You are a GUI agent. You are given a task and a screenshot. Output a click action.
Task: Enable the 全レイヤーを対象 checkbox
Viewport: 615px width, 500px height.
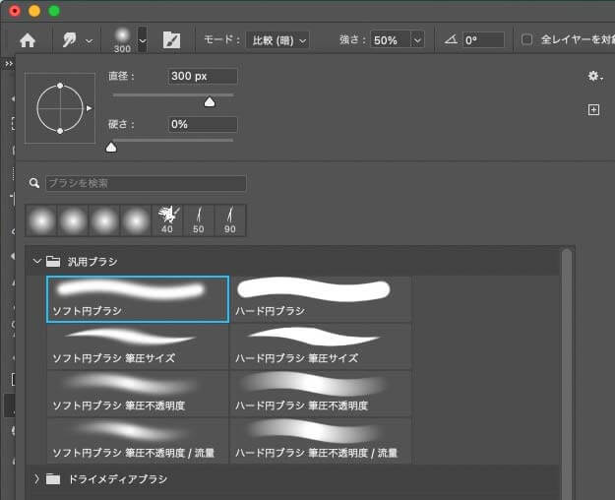tap(526, 39)
